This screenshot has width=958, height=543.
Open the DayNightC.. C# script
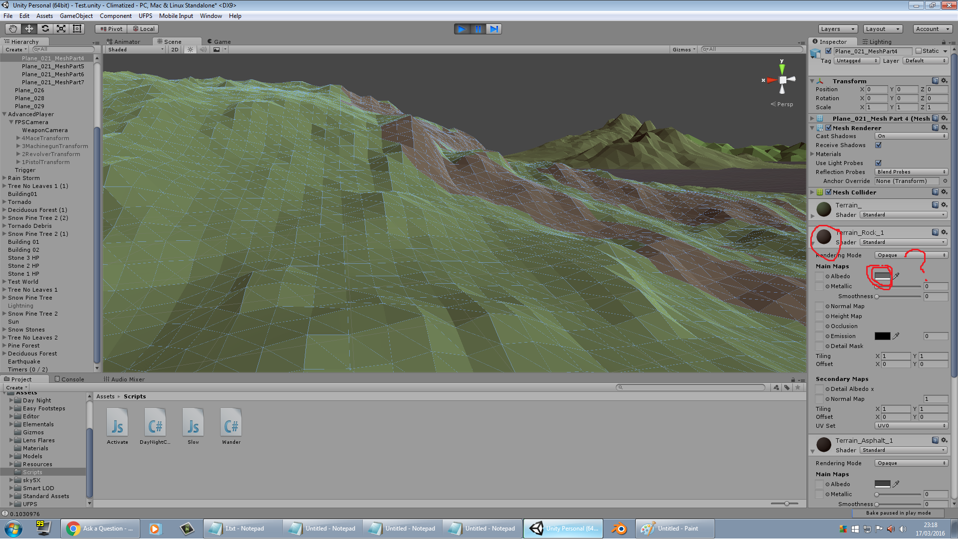point(155,426)
